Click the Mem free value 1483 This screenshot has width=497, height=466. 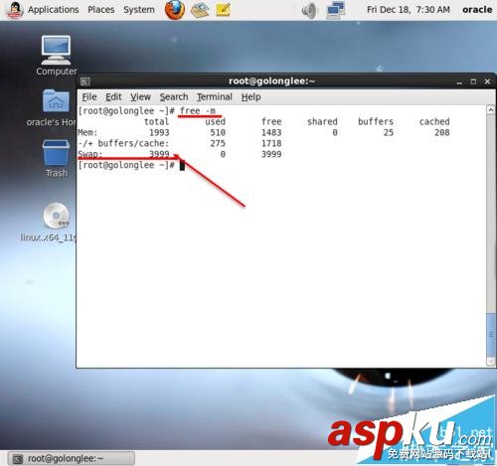pos(271,133)
